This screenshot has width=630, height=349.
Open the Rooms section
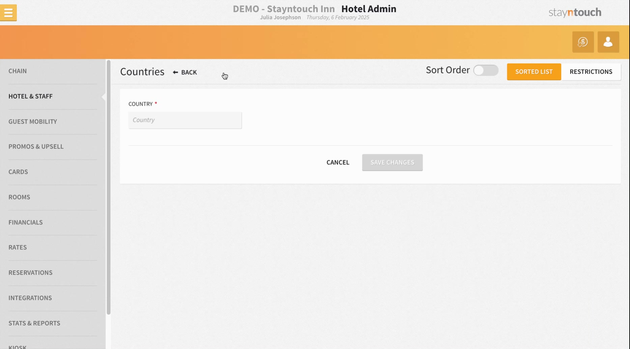point(19,197)
